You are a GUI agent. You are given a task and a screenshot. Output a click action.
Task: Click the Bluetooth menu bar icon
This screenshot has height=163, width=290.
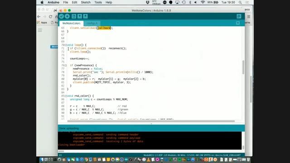tap(190, 2)
